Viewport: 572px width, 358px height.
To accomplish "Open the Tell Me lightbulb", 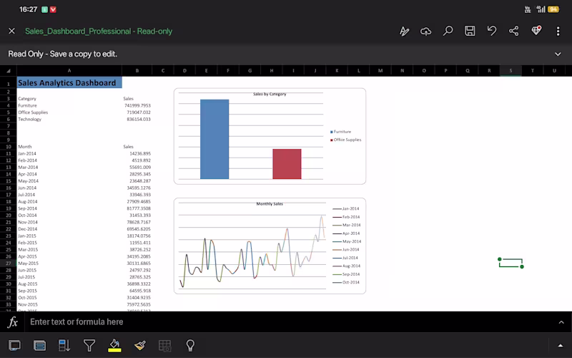I will 190,345.
